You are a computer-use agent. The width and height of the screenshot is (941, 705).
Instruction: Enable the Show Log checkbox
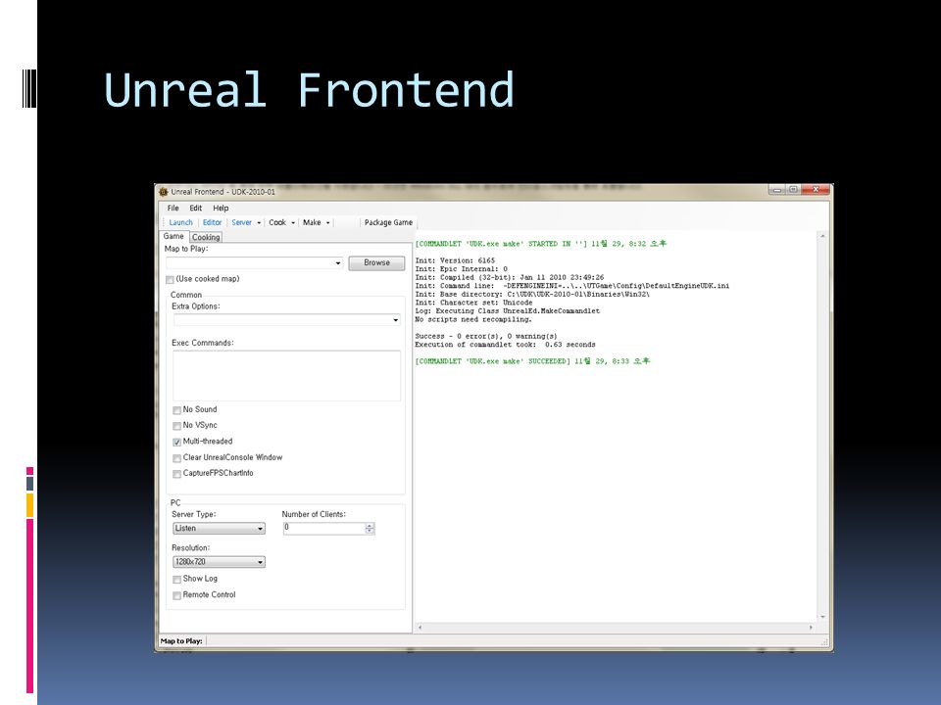177,579
